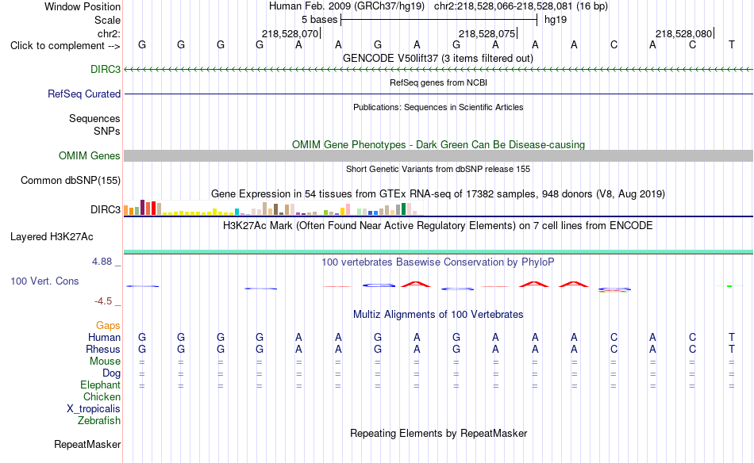This screenshot has width=754, height=463.
Task: Click the bright red bar in the GTEx chart
Action: [153, 208]
